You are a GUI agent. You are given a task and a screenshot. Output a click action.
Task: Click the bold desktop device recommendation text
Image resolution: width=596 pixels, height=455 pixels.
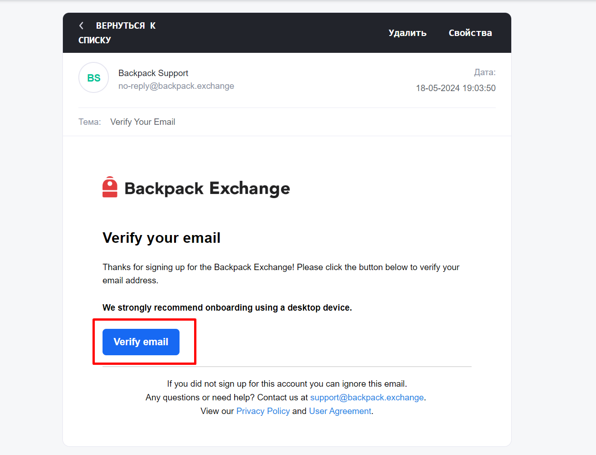227,307
